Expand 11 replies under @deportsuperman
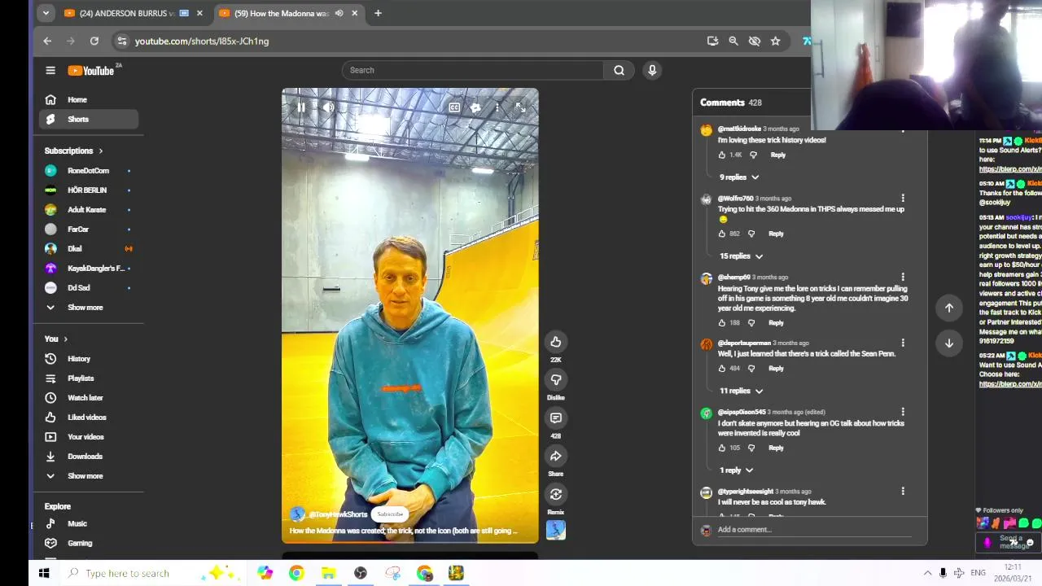1042x586 pixels. coord(741,391)
